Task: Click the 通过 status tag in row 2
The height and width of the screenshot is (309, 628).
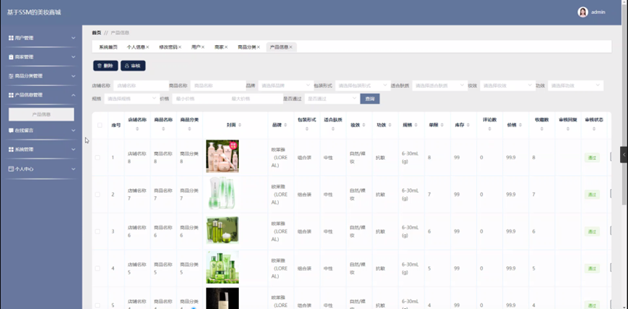Action: 592,195
